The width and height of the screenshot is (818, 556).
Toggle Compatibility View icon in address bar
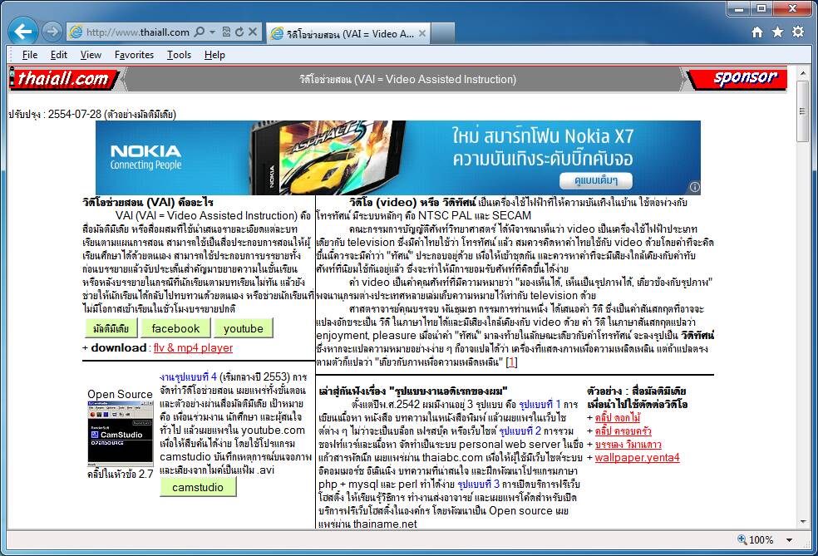tap(226, 32)
